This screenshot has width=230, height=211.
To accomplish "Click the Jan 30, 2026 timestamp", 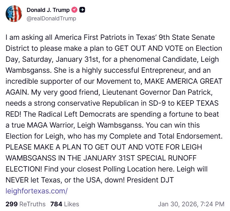I will click(191, 204).
